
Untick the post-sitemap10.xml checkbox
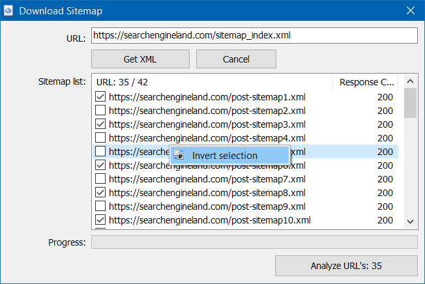[100, 220]
